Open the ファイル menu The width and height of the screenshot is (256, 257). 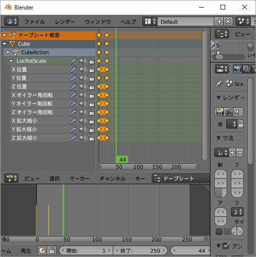tap(35, 22)
